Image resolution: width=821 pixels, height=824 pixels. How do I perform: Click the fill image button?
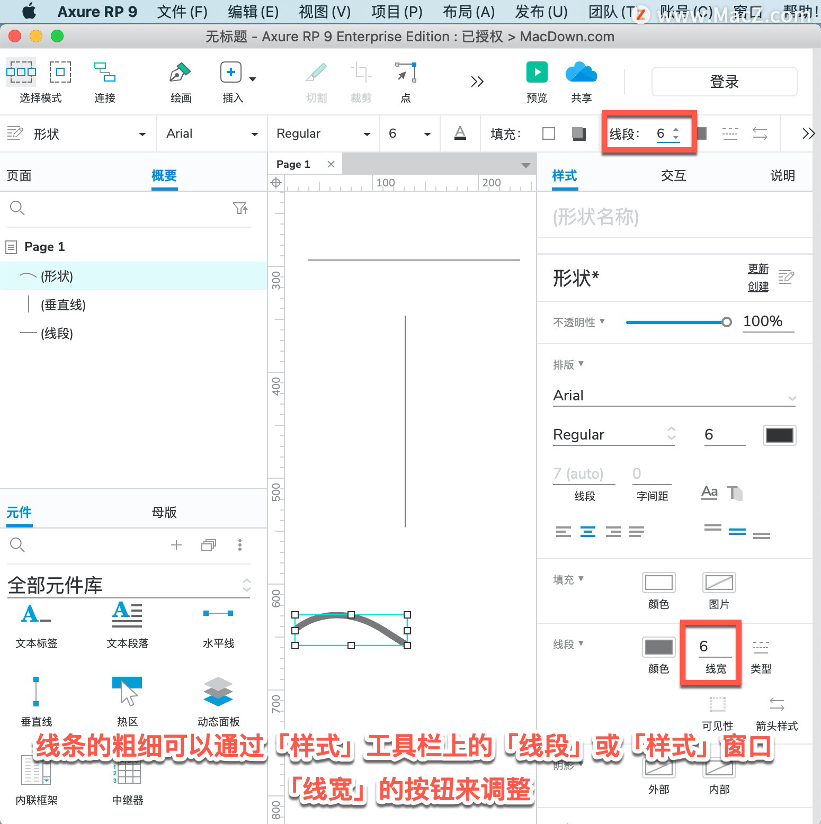[719, 583]
